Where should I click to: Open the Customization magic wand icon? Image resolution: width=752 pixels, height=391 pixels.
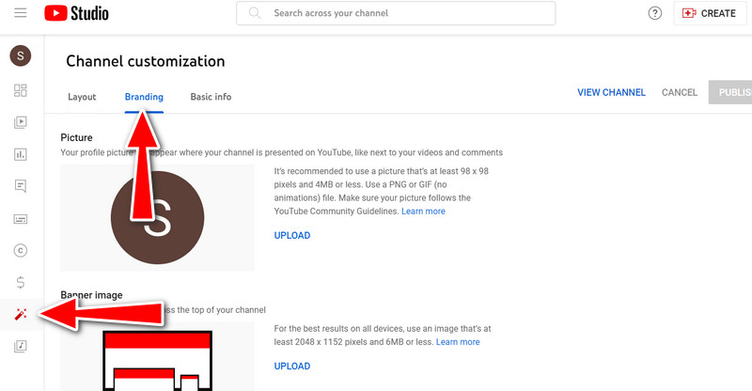click(x=20, y=315)
